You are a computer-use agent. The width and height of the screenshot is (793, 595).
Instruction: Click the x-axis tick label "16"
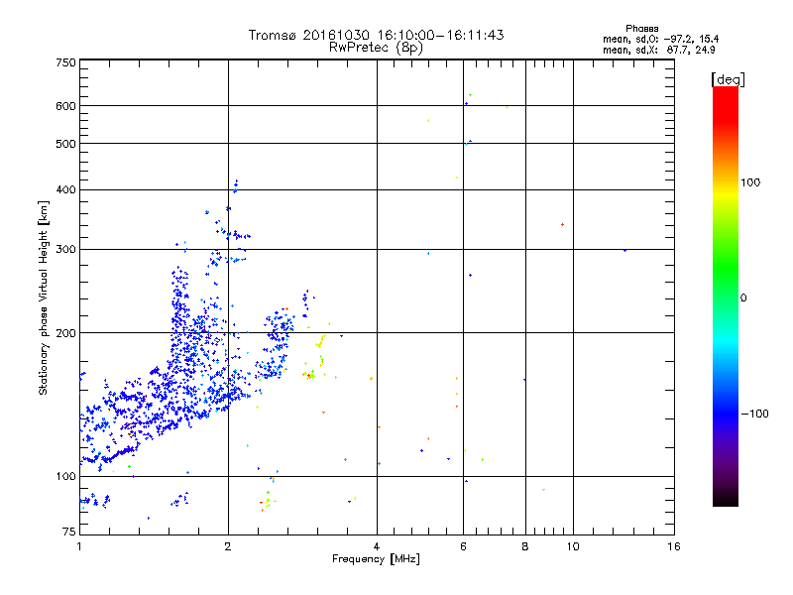674,546
